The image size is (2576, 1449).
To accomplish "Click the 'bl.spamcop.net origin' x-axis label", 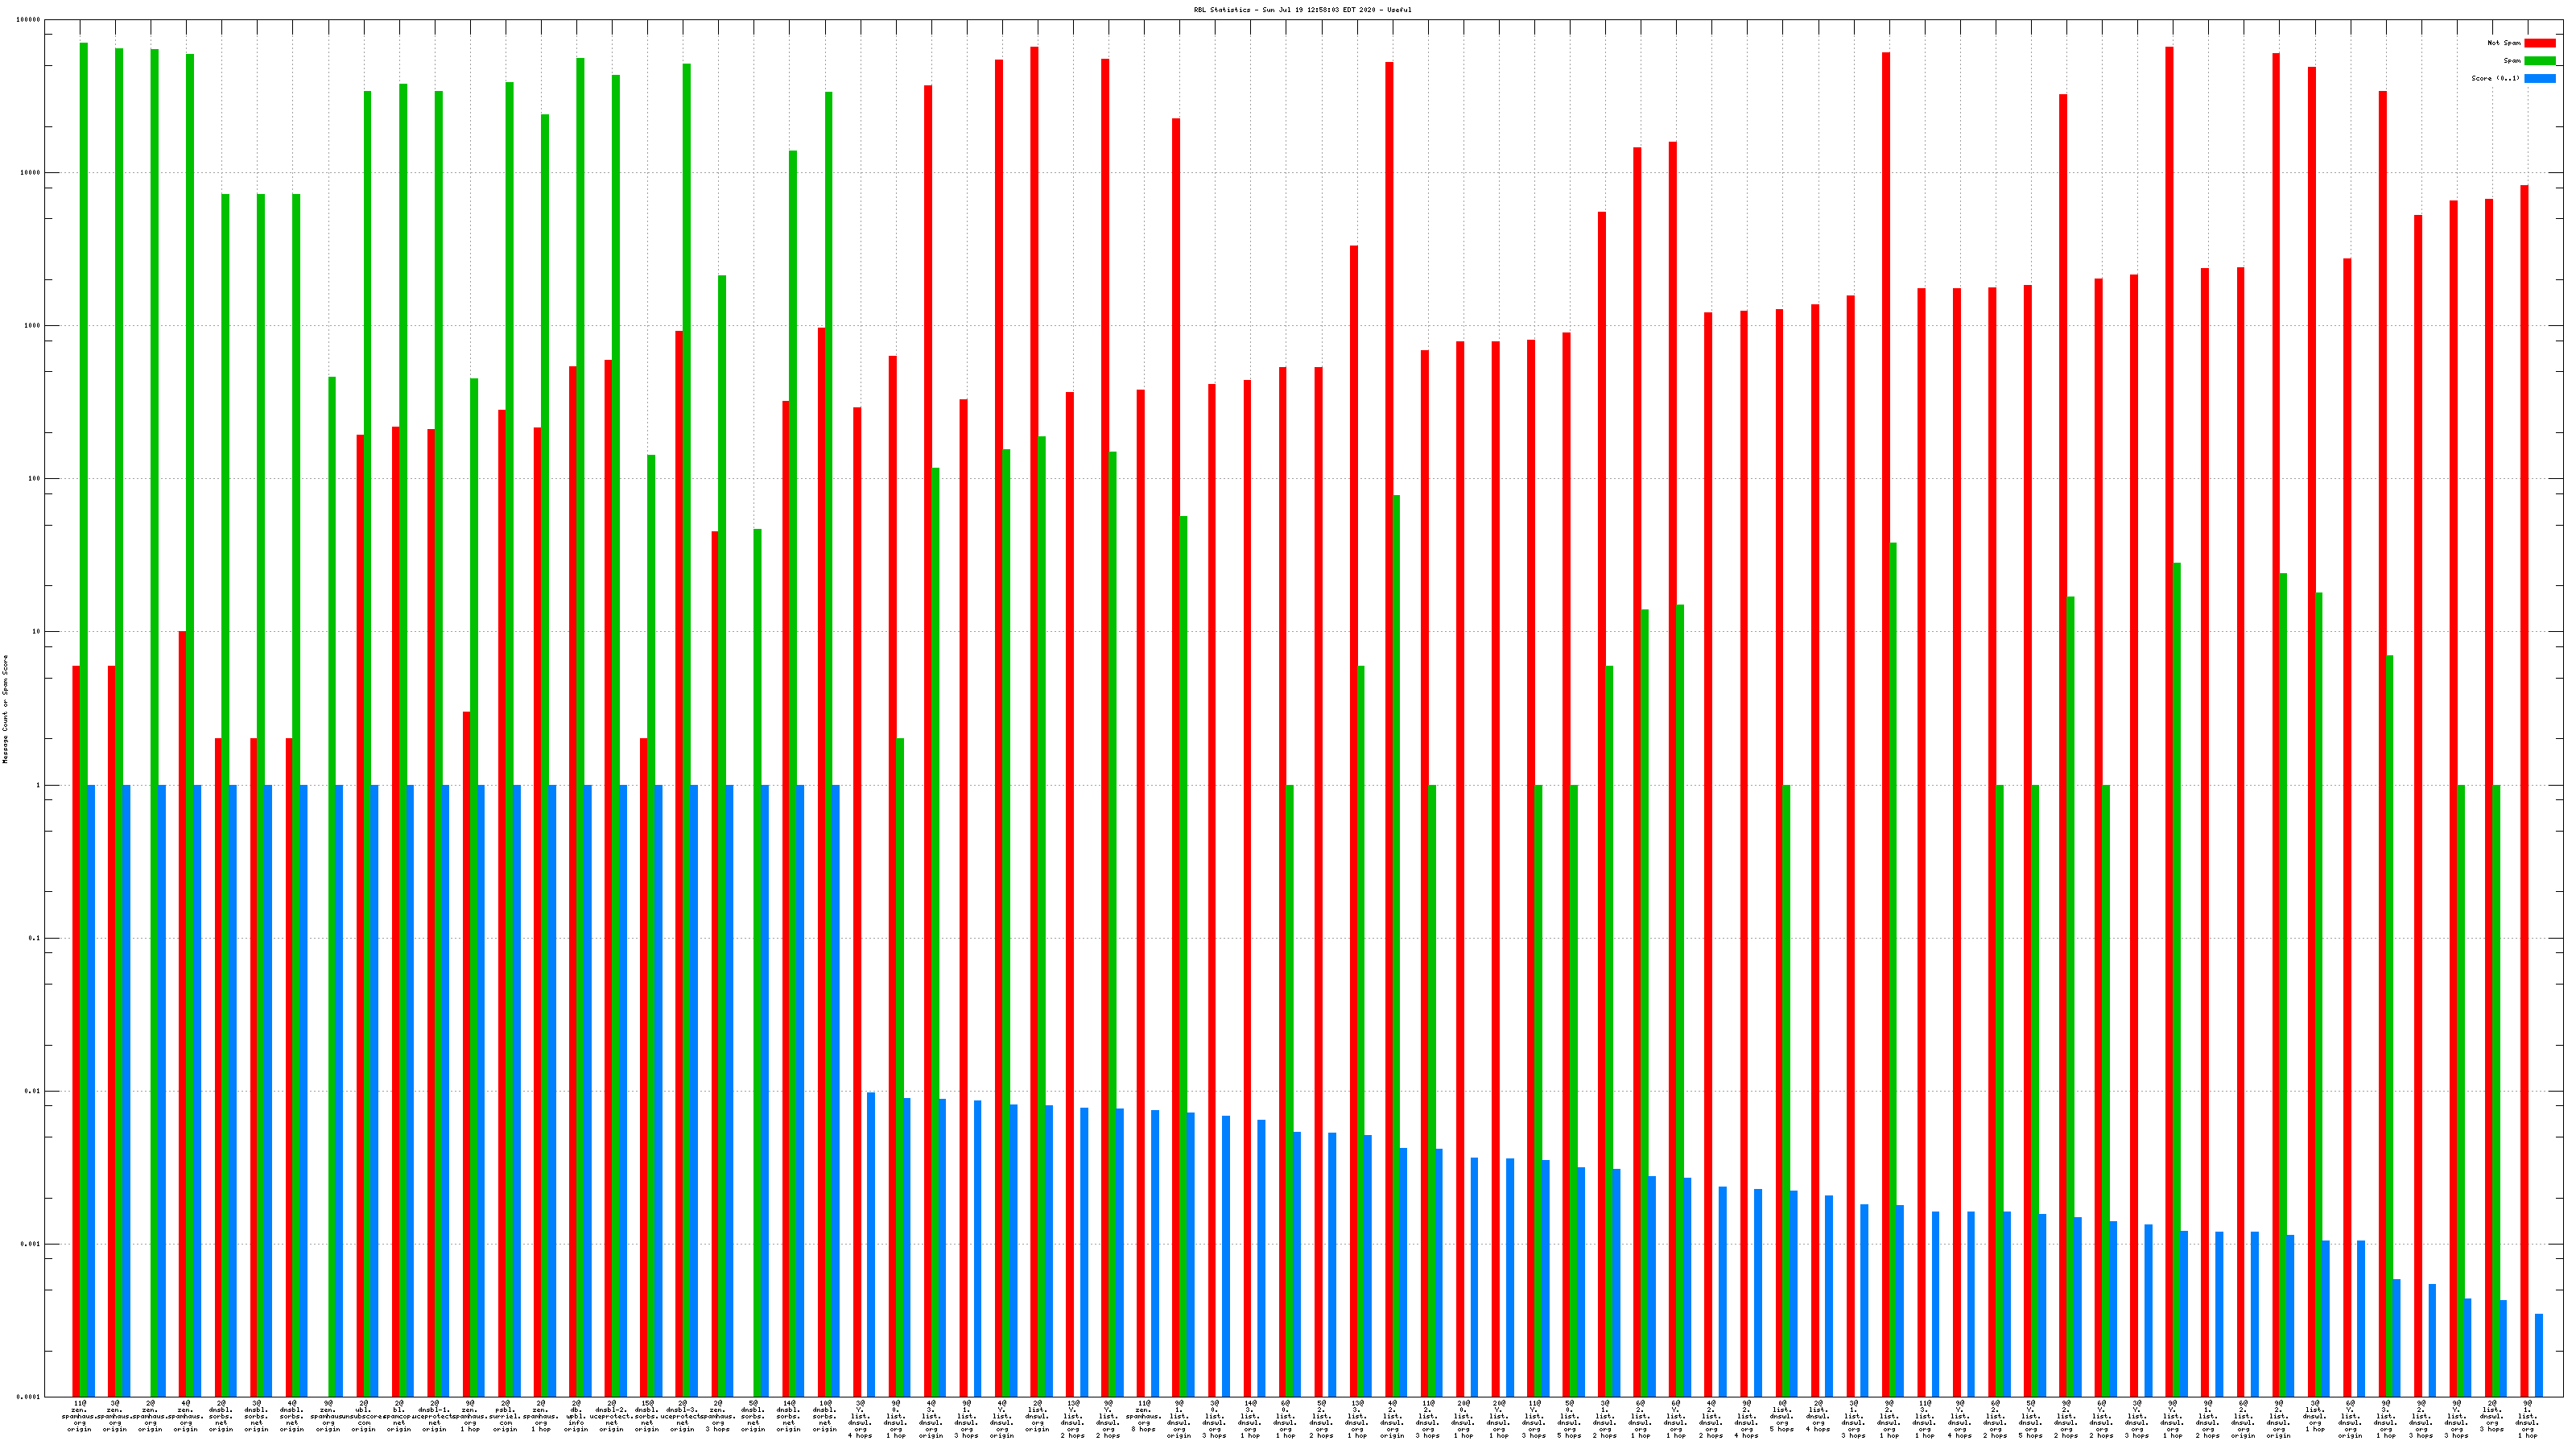I will [399, 1416].
